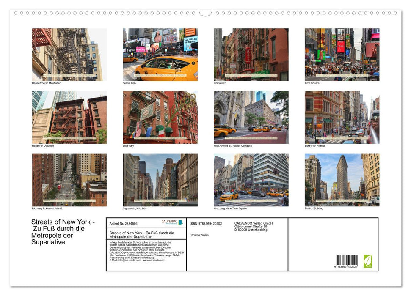Open the Kreuzung Nähe Time Sqaure photo

tap(251, 180)
